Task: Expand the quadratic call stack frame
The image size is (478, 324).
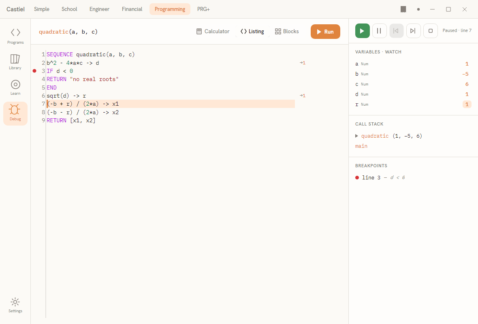Action: pyautogui.click(x=356, y=136)
